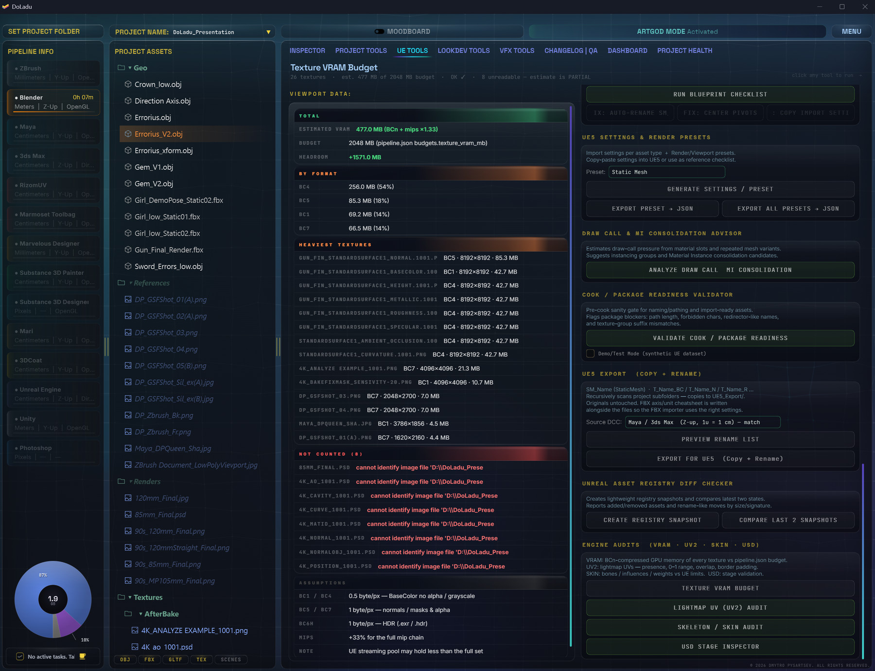Click Create Registry Snapshot button

pyautogui.click(x=652, y=520)
